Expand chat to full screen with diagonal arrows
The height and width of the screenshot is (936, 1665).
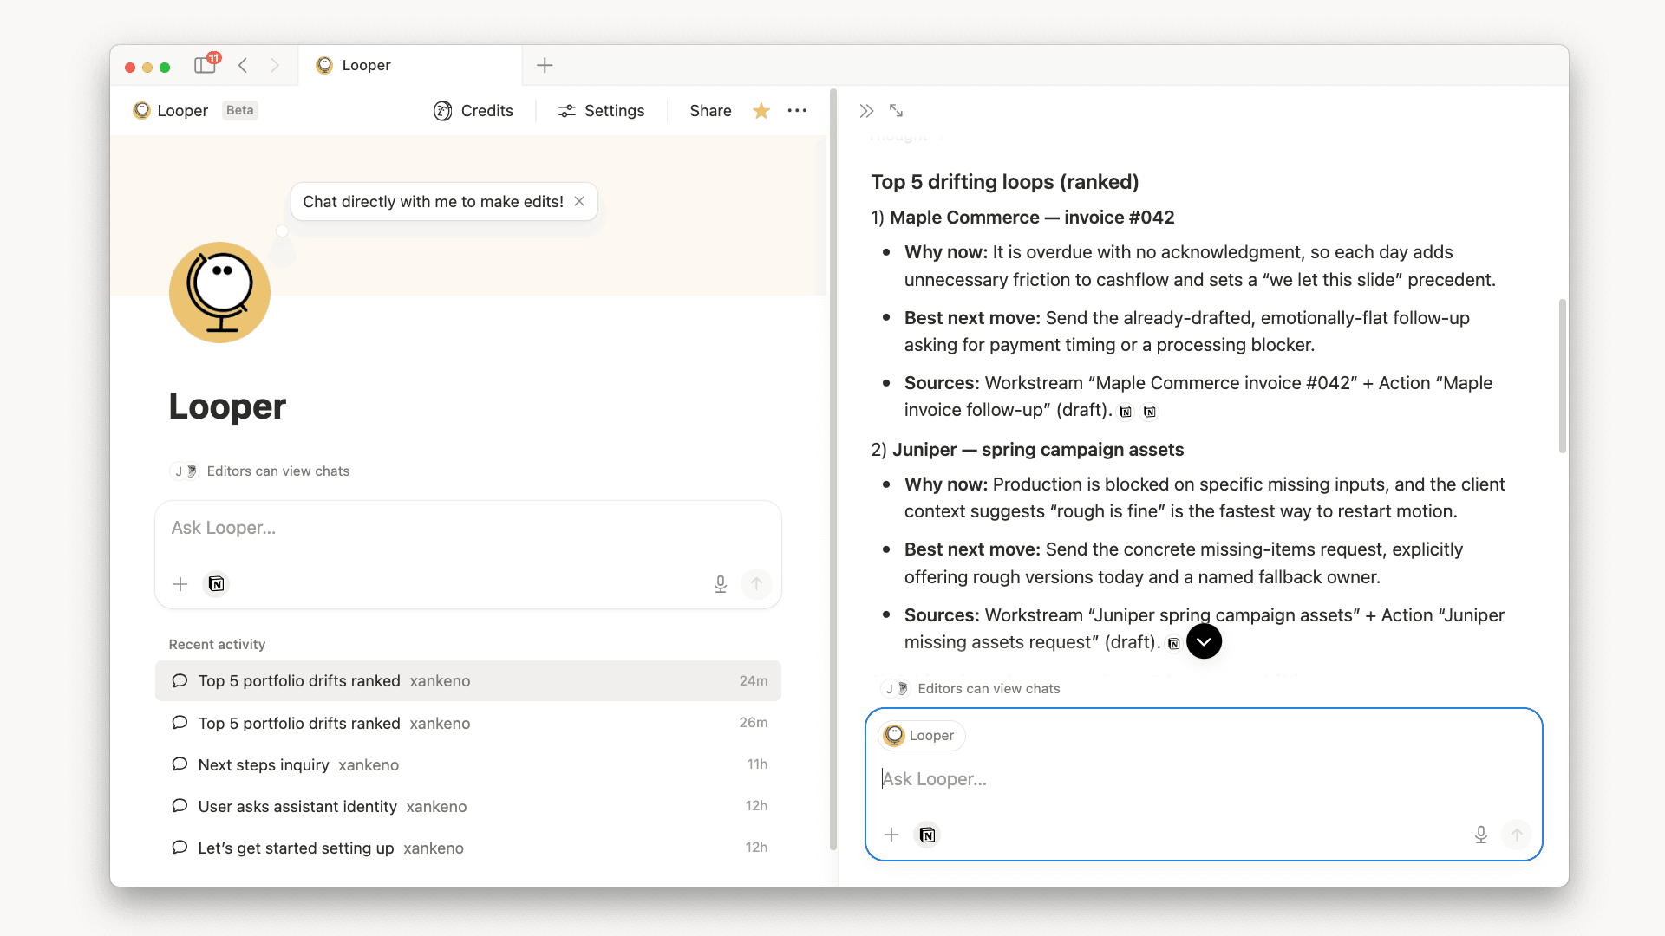click(896, 111)
